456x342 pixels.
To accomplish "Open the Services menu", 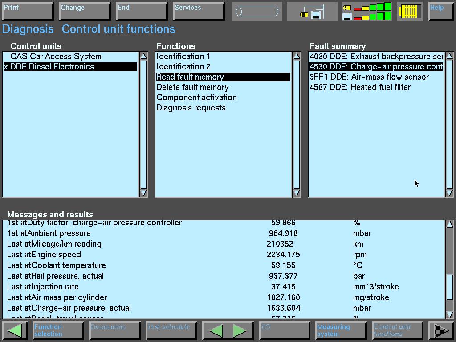I will click(199, 12).
